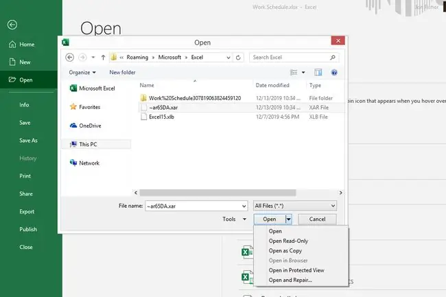Click the scroll left arrow
446x297 pixels.
tap(136, 193)
